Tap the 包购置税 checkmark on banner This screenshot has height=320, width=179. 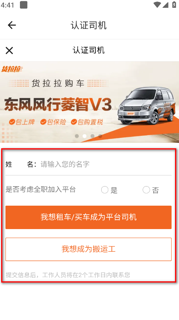coord(74,122)
